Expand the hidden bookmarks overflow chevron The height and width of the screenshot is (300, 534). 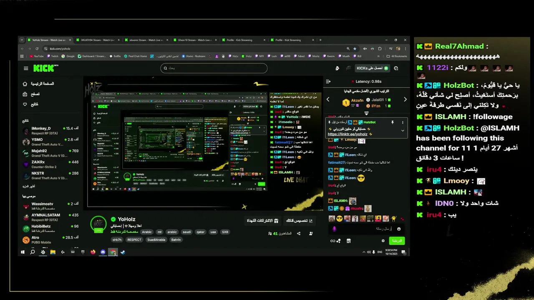pos(378,56)
